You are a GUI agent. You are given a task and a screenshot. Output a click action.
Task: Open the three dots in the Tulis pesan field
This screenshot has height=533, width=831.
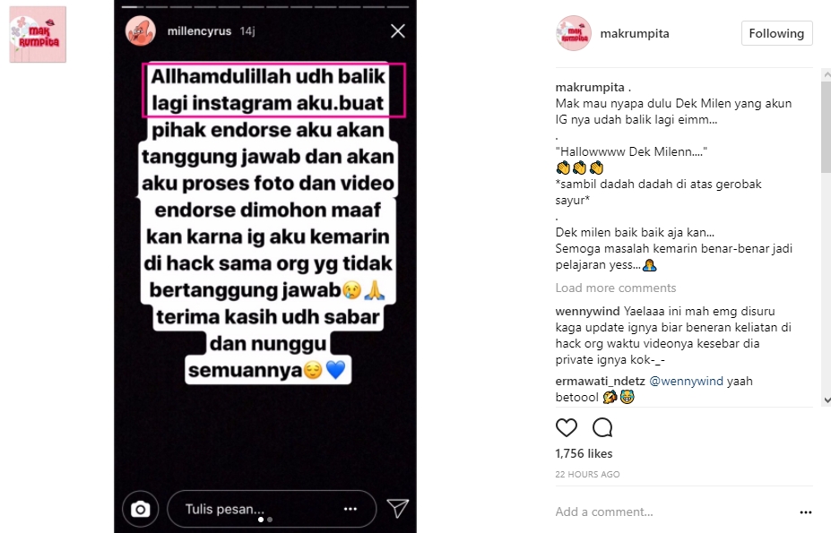click(x=351, y=509)
